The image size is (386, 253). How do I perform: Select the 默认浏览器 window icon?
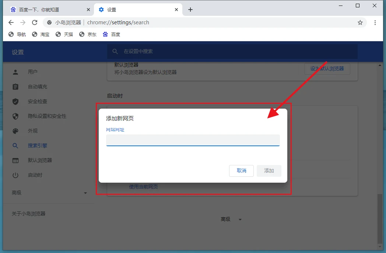[x=15, y=161]
